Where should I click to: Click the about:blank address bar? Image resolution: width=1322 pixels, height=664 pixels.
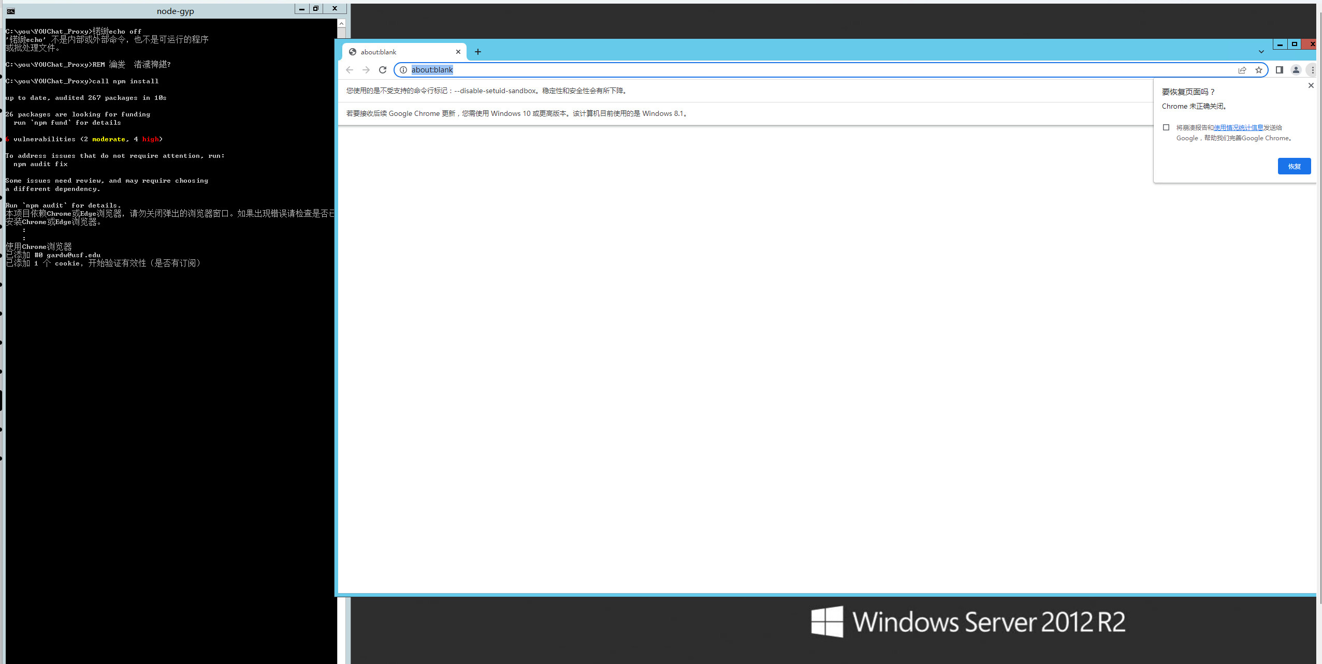[777, 70]
